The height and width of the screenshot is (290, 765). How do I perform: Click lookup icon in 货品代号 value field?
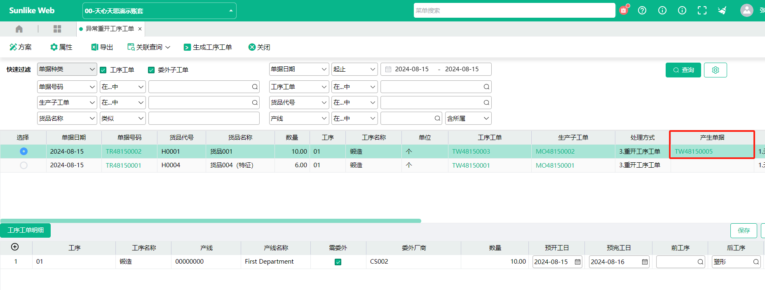click(x=486, y=103)
